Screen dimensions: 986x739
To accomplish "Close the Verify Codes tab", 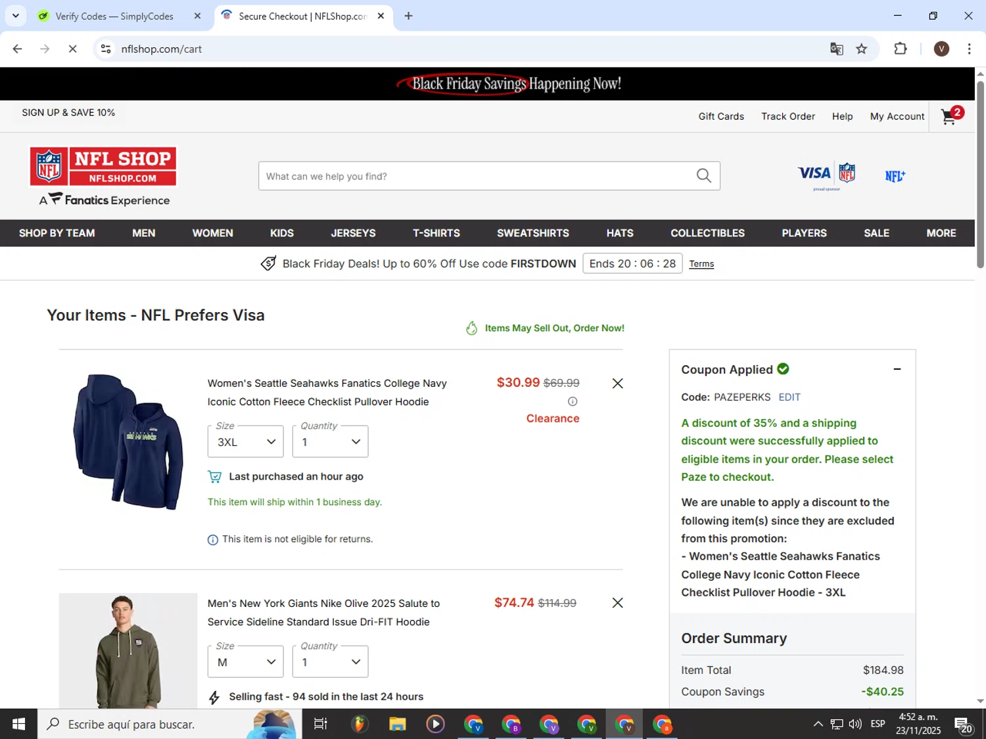I will [x=197, y=16].
